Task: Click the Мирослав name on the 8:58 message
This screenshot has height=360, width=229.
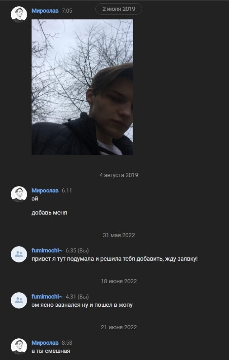Action: click(45, 343)
